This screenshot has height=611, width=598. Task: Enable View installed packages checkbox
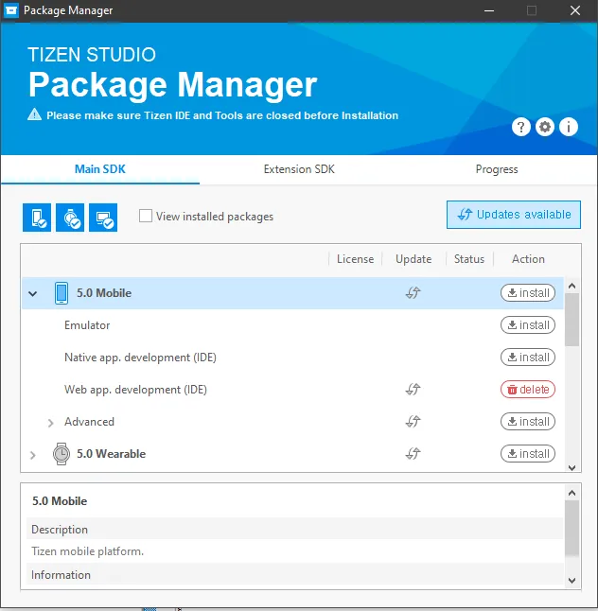tap(146, 216)
